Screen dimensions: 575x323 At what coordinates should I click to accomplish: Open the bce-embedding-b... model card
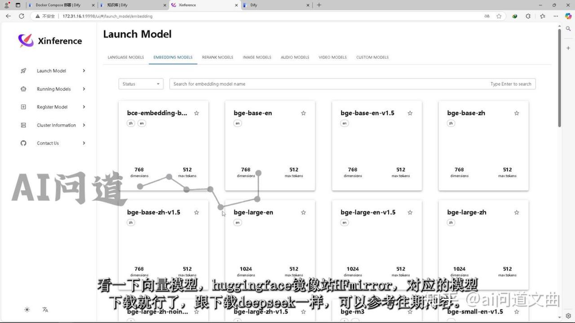click(x=164, y=146)
